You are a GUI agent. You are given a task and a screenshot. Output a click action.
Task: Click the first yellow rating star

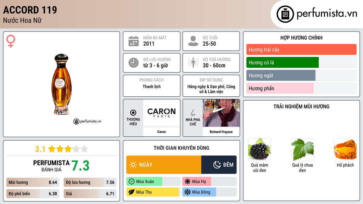point(52,149)
